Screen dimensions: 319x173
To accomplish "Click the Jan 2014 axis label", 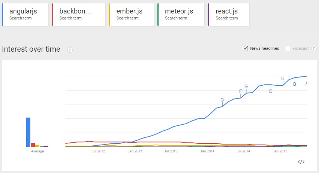I will point(207,151).
